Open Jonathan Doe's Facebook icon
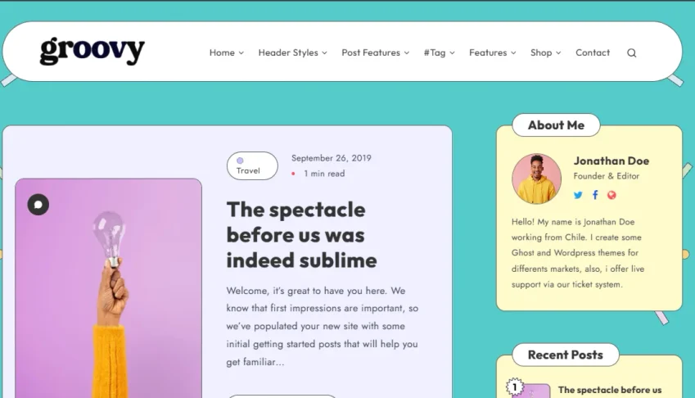The image size is (695, 398). click(595, 195)
